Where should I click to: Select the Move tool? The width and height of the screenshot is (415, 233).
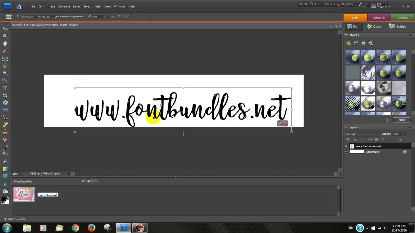tap(5, 29)
